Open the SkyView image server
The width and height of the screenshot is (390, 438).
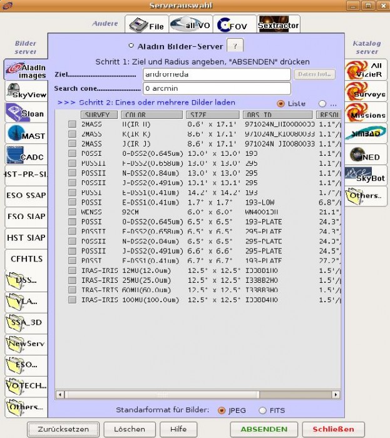coord(25,92)
